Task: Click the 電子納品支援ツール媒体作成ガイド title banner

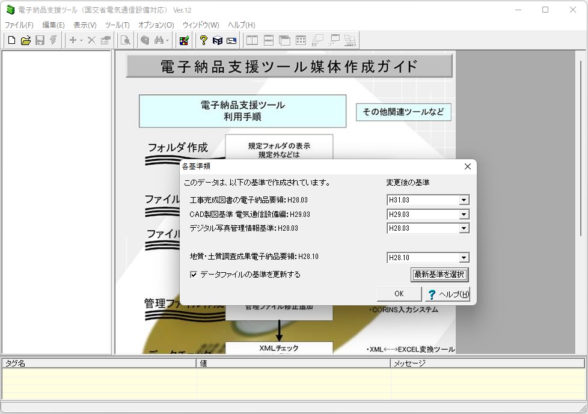Action: [x=289, y=66]
